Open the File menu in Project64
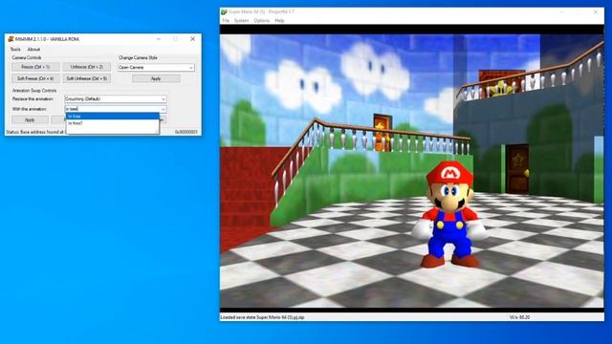This screenshot has height=344, width=612. tap(226, 21)
